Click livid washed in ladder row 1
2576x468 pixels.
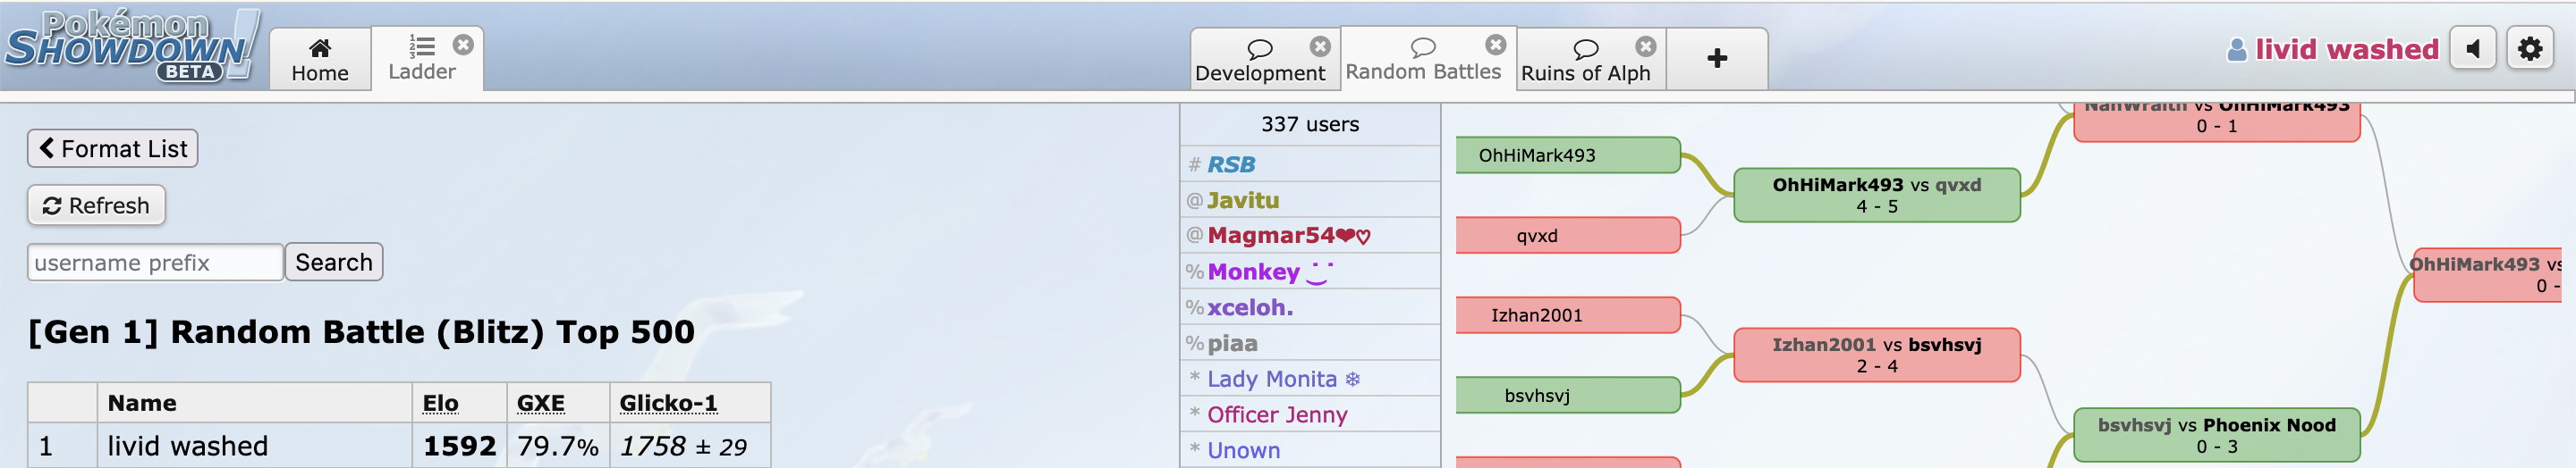pyautogui.click(x=188, y=446)
